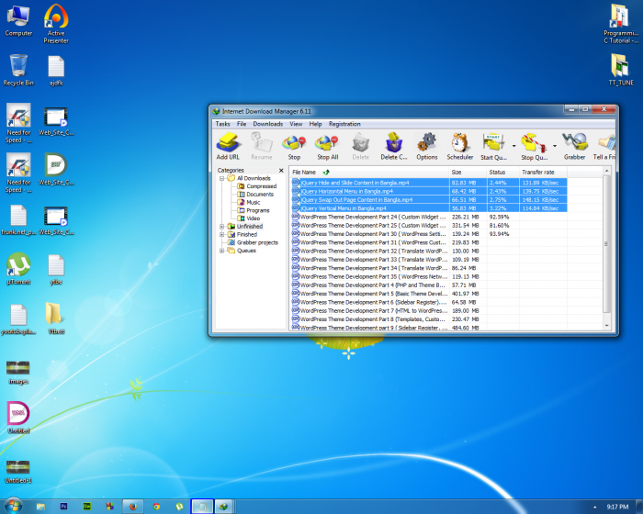Collapse the All Downloads tree node
This screenshot has width=643, height=514.
click(221, 178)
